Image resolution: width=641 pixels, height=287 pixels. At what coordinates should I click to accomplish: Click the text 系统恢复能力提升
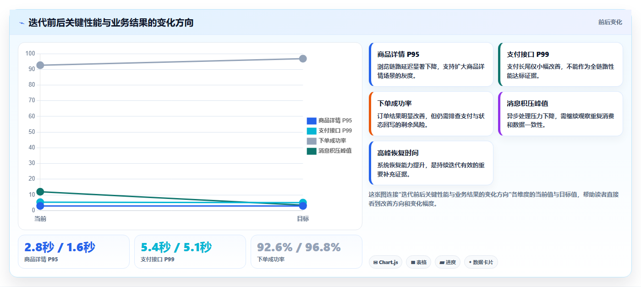pos(401,165)
